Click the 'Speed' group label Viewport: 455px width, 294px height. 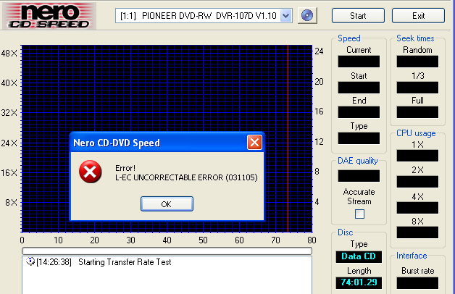[349, 38]
